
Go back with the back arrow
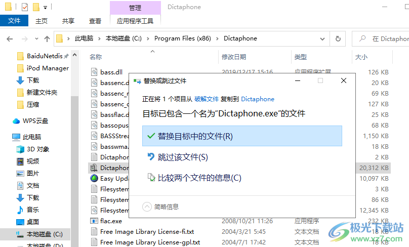(x=10, y=39)
